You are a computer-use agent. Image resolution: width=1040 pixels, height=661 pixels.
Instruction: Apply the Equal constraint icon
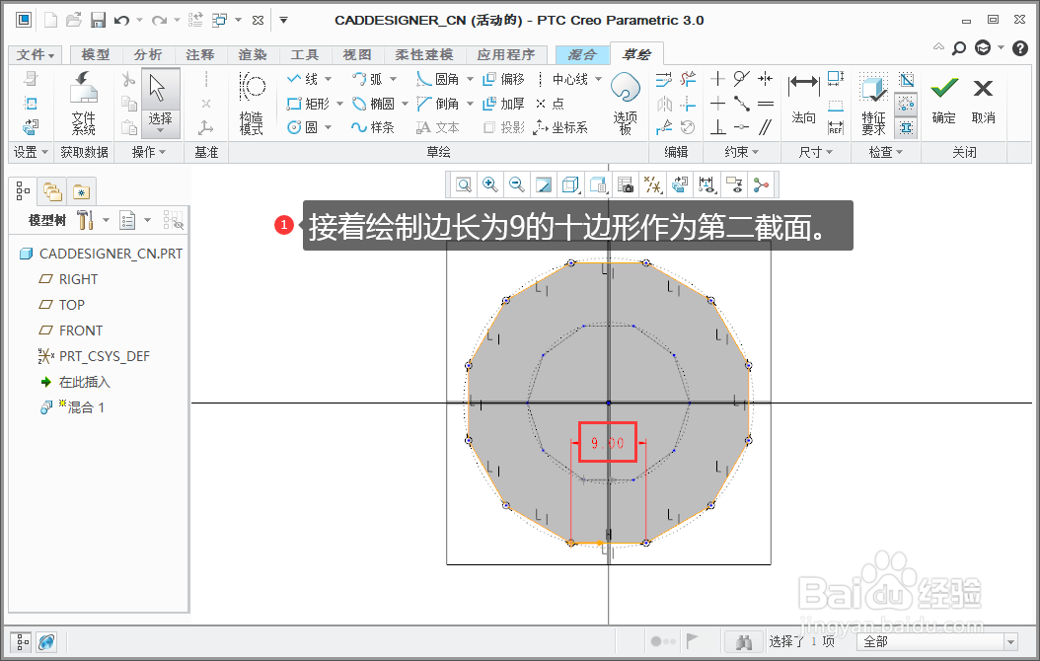[766, 104]
